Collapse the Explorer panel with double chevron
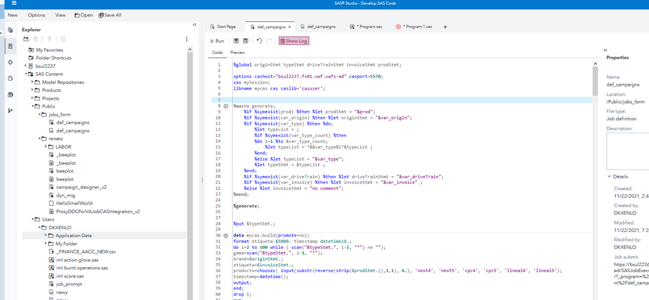 coord(194,25)
